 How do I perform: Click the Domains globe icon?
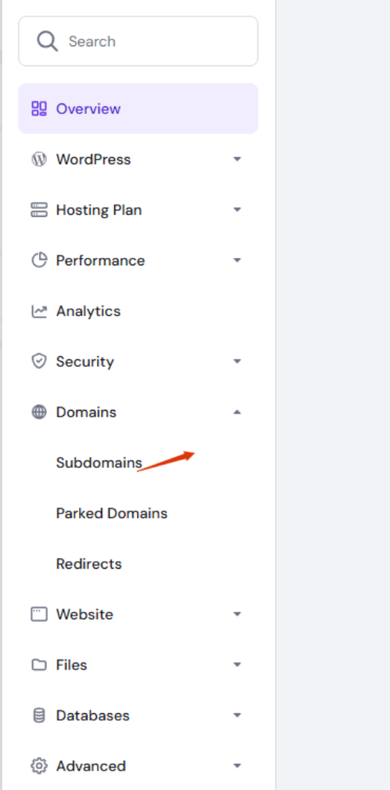click(x=39, y=412)
